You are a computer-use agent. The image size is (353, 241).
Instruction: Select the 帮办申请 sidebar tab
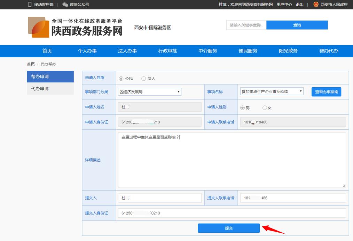pyautogui.click(x=50, y=77)
